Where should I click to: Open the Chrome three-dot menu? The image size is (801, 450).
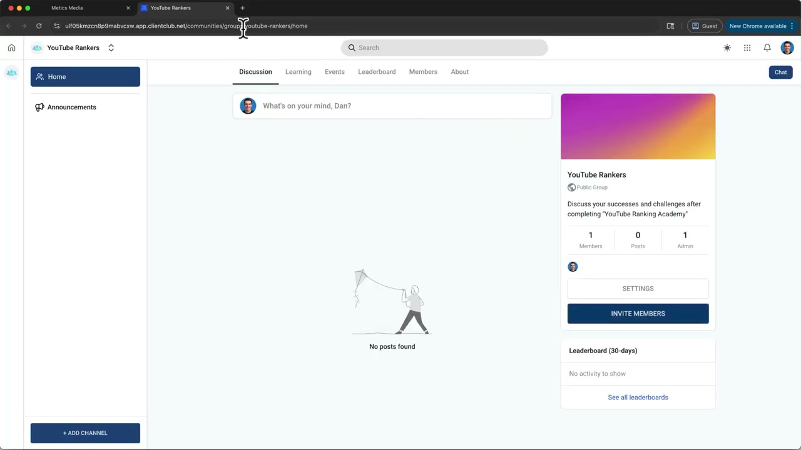[792, 26]
